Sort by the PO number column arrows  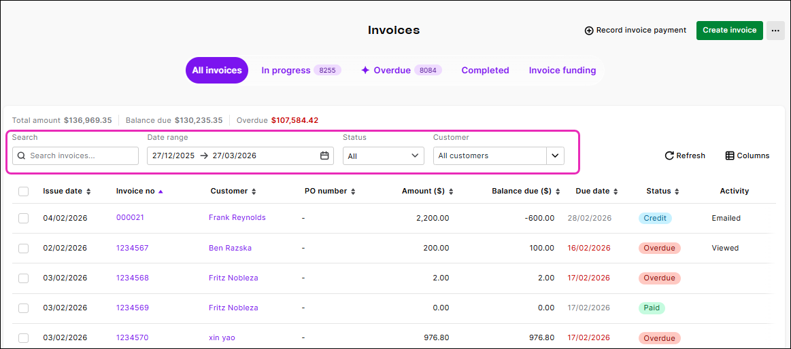point(353,191)
